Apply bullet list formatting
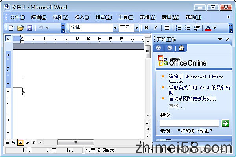Image resolution: width=236 pixels, height=157 pixels. [188, 28]
